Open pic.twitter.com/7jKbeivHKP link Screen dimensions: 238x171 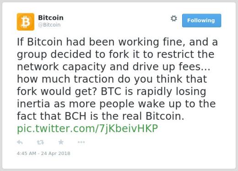pos(87,129)
